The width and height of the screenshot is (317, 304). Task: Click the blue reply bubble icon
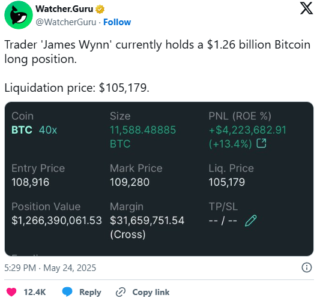(x=67, y=291)
